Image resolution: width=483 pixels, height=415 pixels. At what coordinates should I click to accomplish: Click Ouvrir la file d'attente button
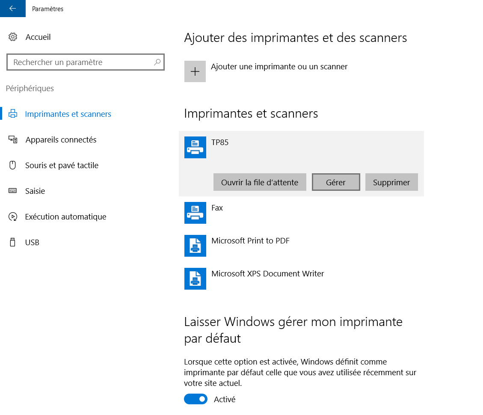point(260,182)
